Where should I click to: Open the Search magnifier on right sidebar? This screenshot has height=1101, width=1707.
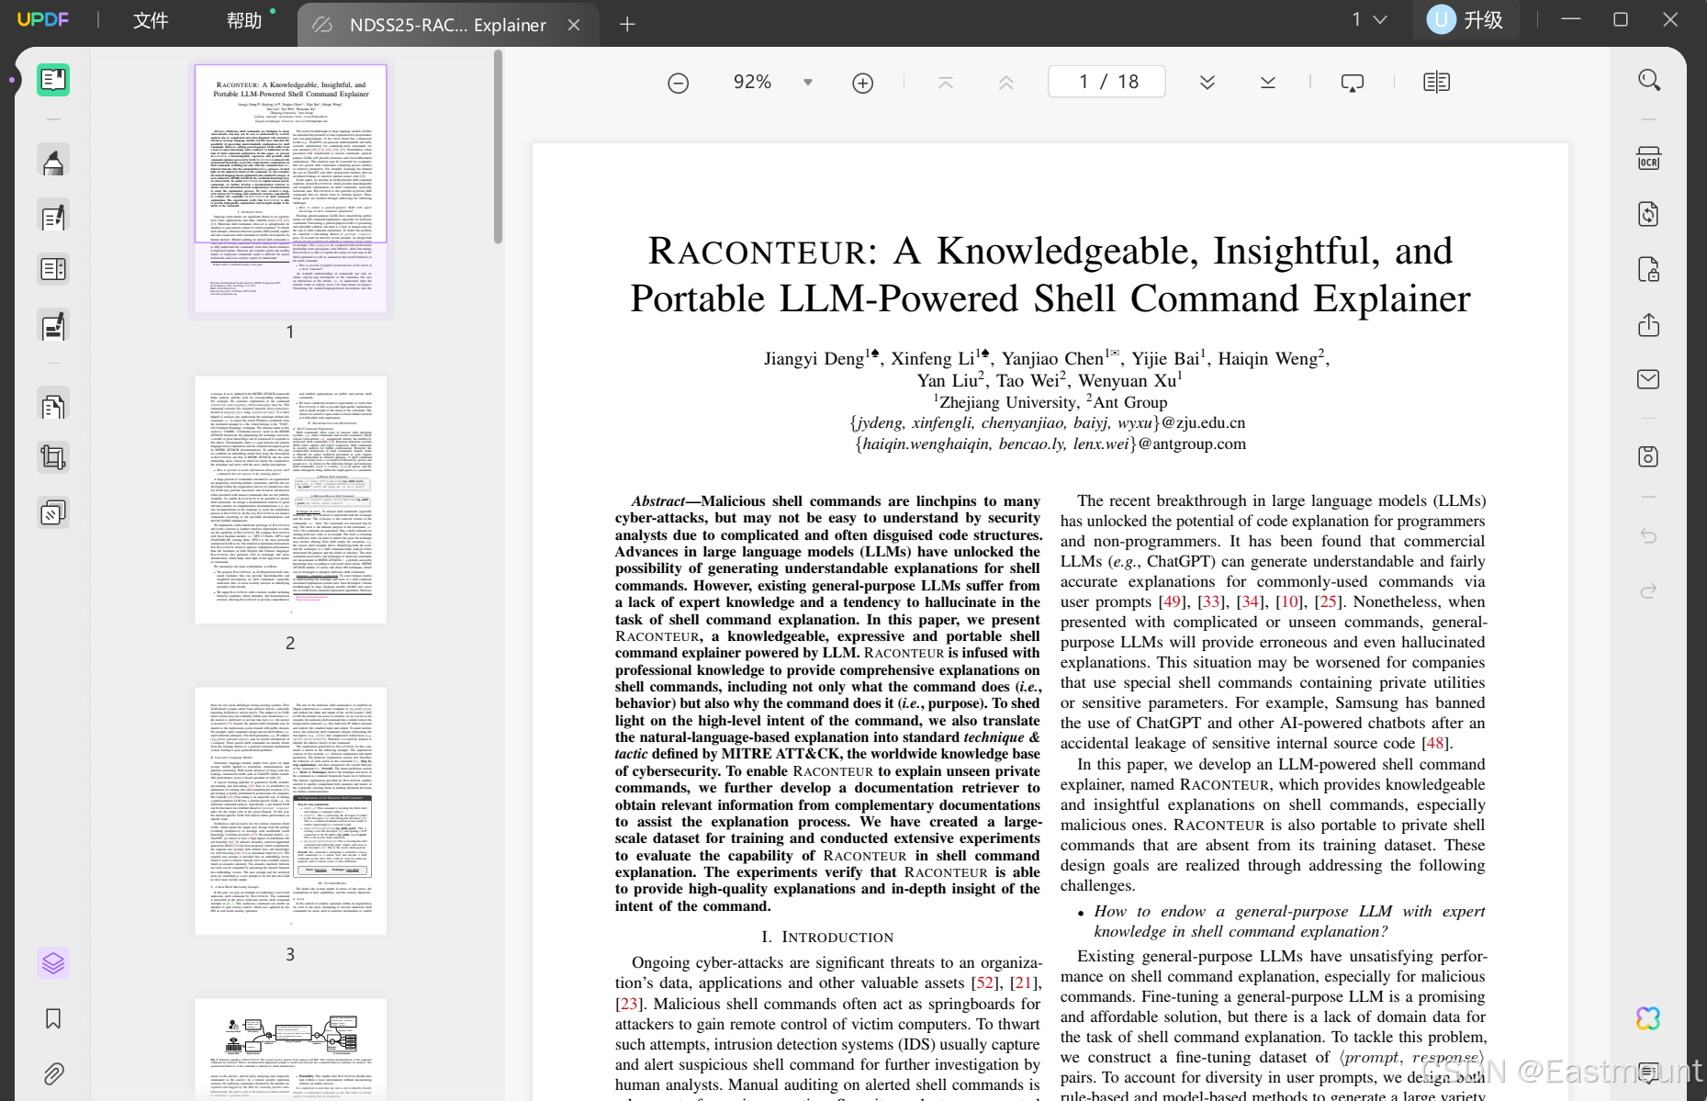(1649, 81)
